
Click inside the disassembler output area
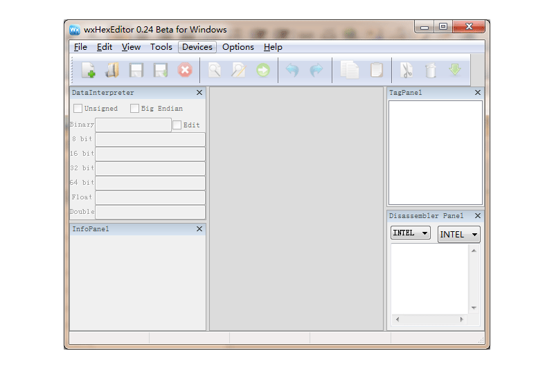coord(430,279)
